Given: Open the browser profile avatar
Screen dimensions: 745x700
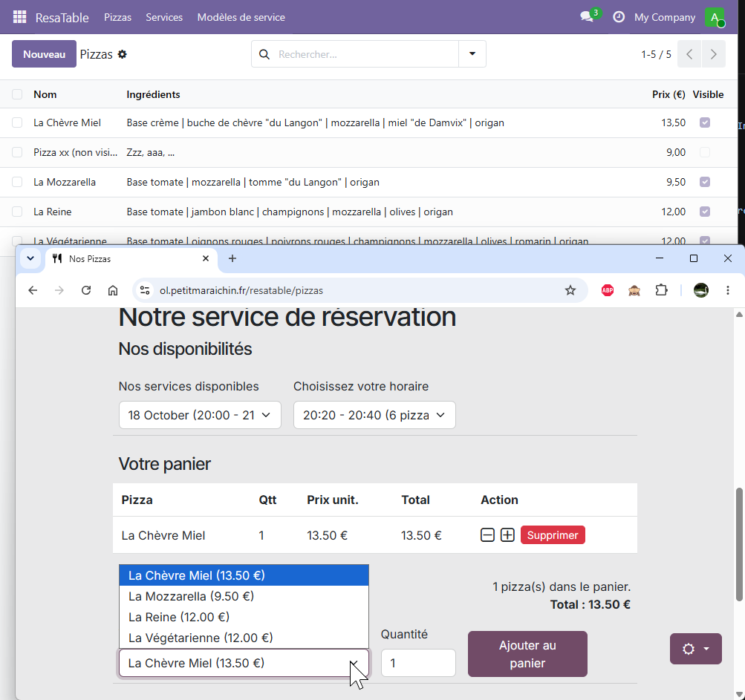Looking at the screenshot, I should (701, 290).
